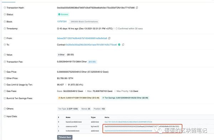Click the Switch Back button
This screenshot has height=140, width=214.
click(65, 137)
